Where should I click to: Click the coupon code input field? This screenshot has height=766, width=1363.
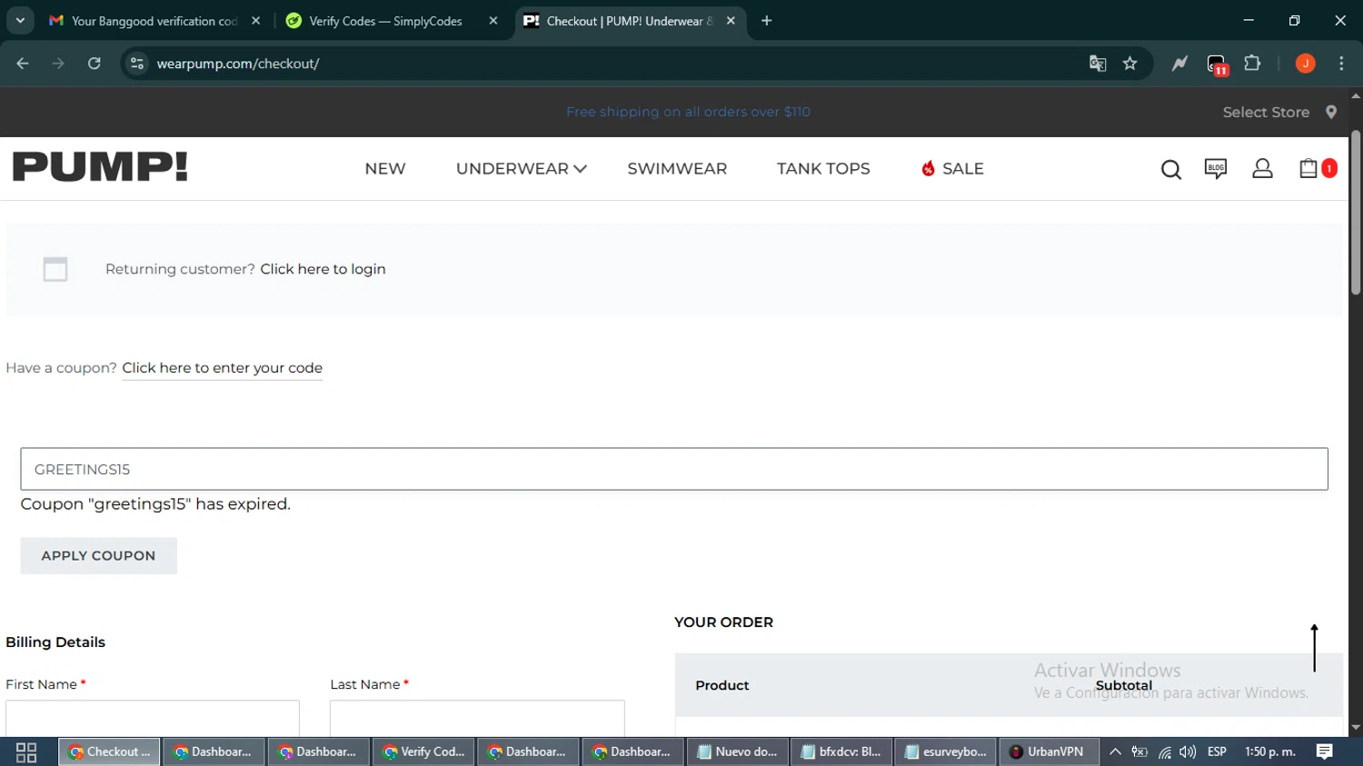tap(674, 469)
